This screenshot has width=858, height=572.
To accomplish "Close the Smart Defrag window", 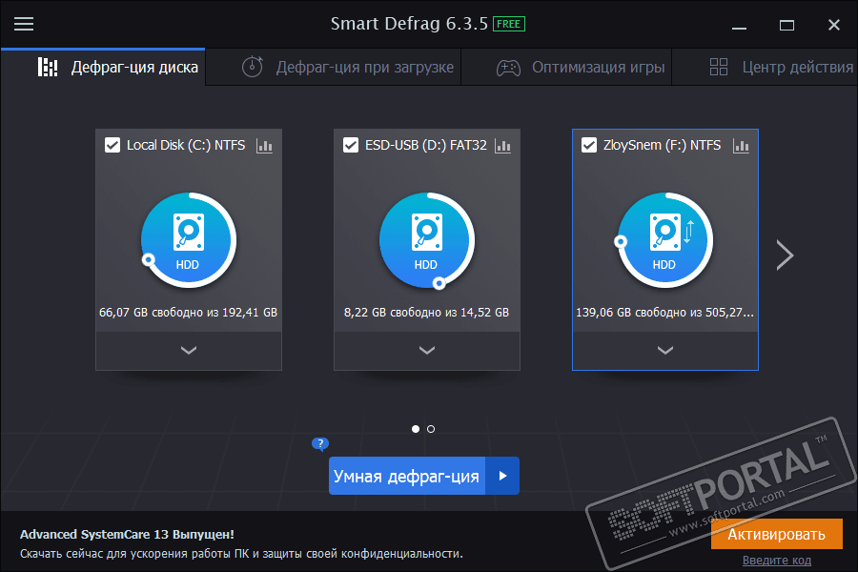I will click(834, 25).
